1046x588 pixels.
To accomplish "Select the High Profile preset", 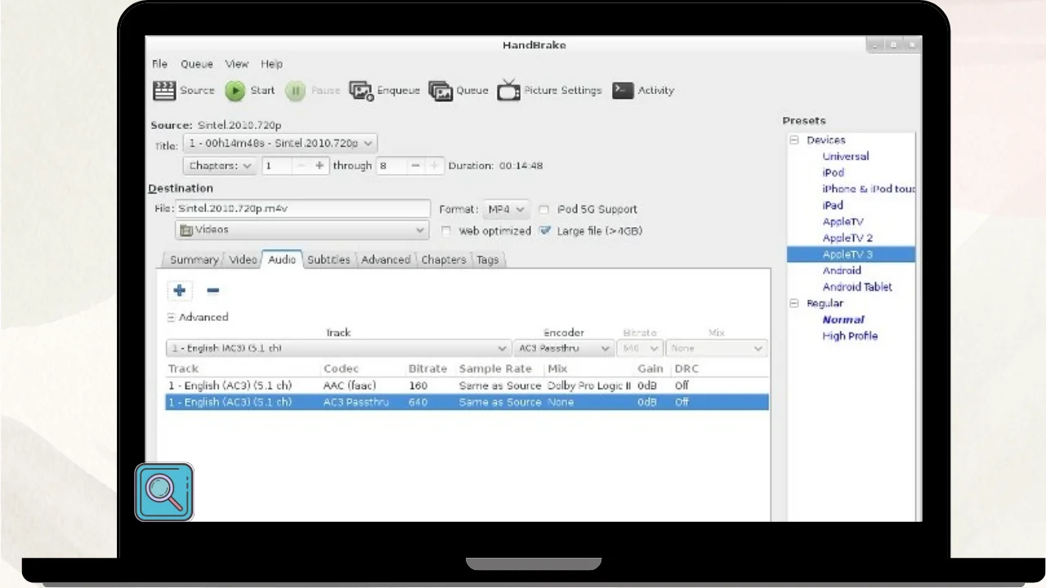I will click(x=850, y=336).
